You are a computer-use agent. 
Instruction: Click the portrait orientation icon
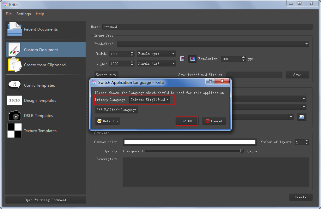coord(182,59)
